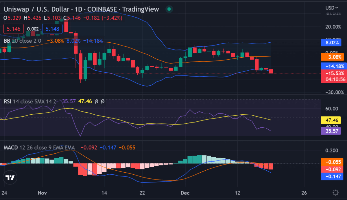Click the -3.08% basis price label
The width and height of the screenshot is (347, 200).
pos(333,57)
